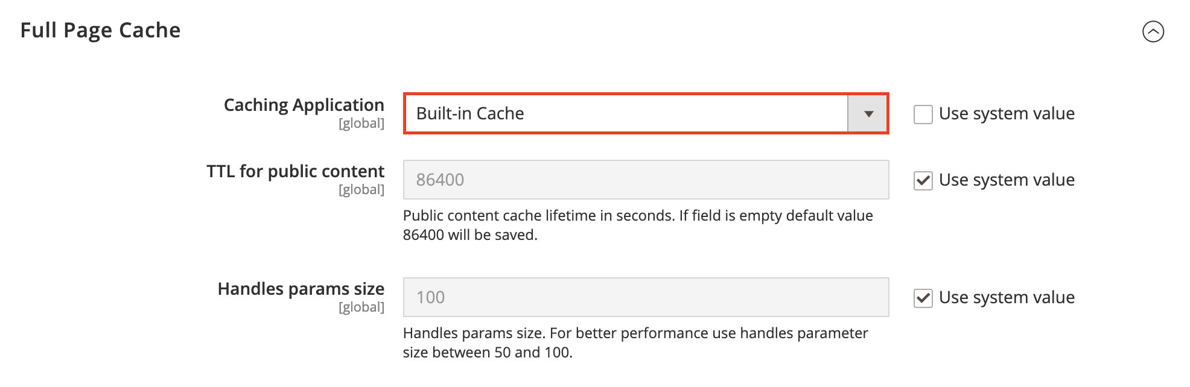Enable Use system value for Caching Application

tap(923, 114)
